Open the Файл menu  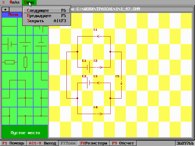[14, 2]
